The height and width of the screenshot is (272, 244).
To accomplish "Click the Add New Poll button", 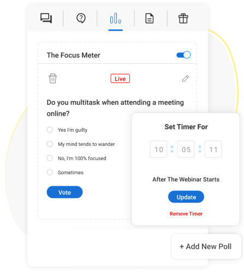I will (206, 246).
